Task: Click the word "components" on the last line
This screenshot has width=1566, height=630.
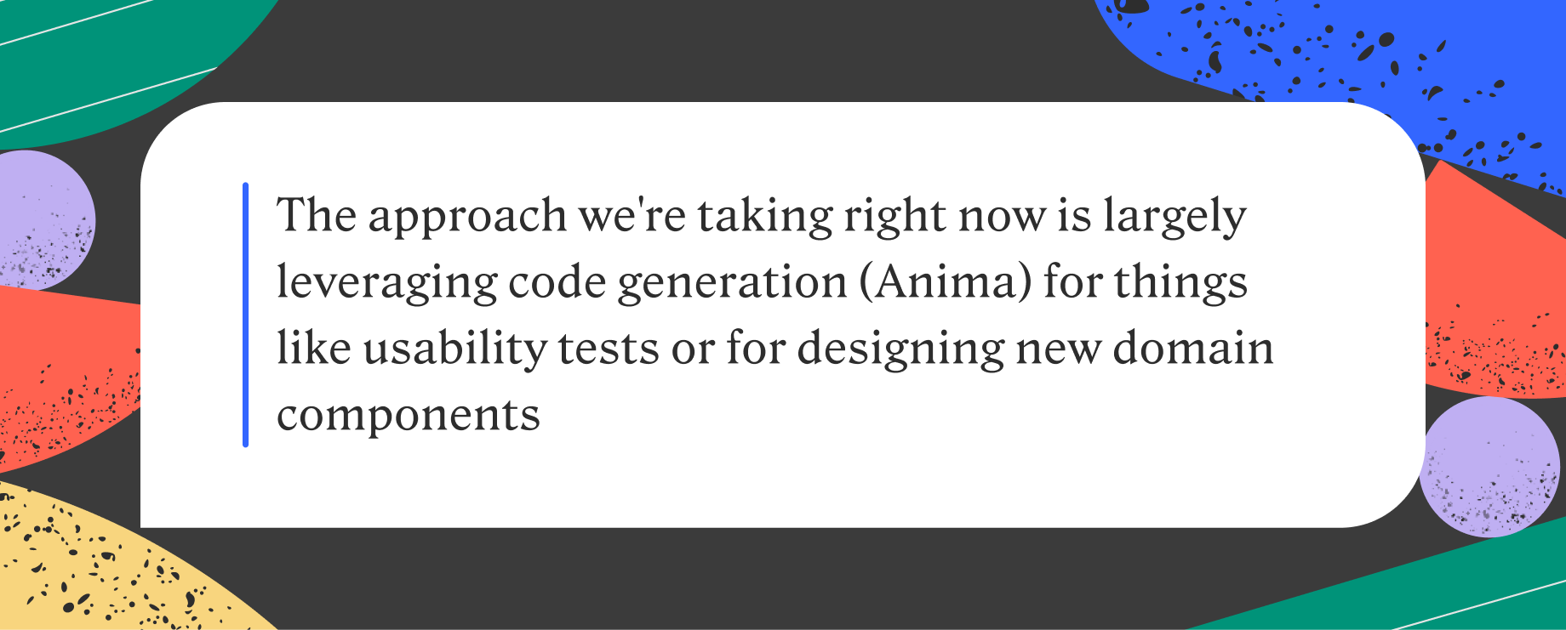Action: 409,416
